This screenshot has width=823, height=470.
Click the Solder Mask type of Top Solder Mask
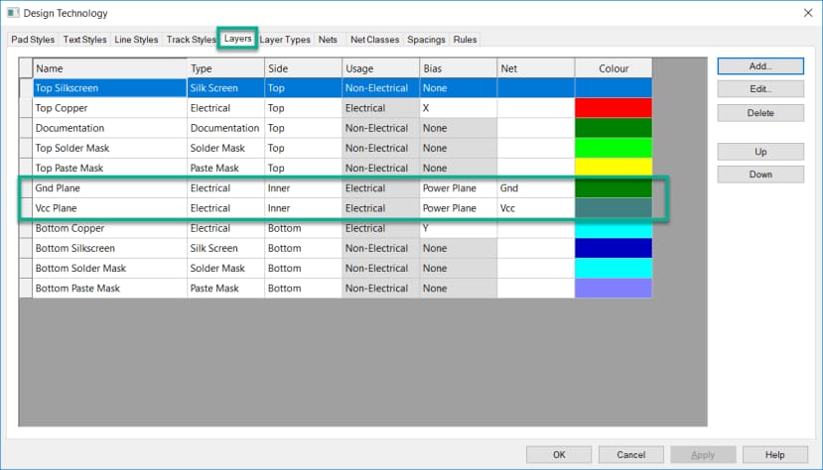(x=225, y=148)
